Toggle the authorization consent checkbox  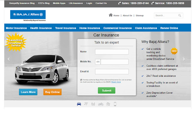(81, 80)
